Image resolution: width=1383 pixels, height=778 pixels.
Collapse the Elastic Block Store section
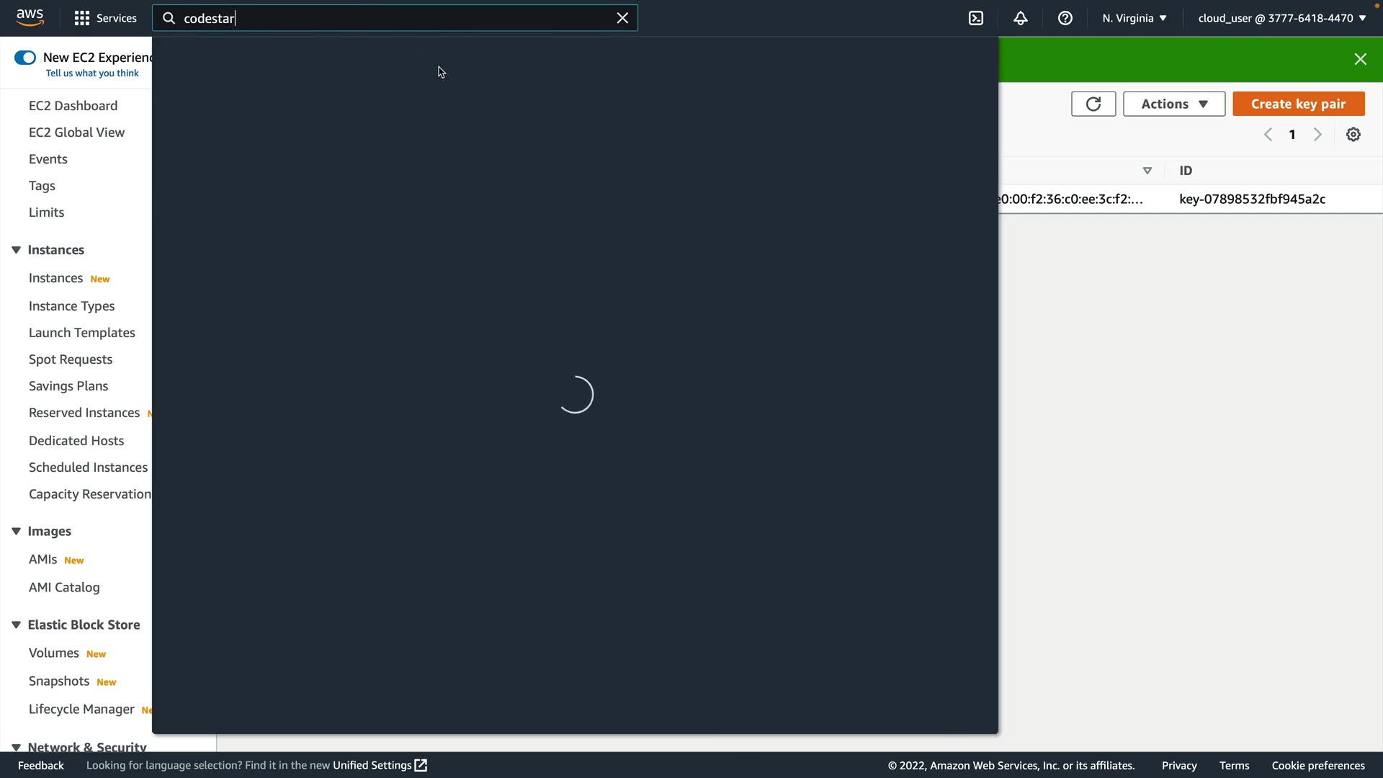(x=16, y=625)
